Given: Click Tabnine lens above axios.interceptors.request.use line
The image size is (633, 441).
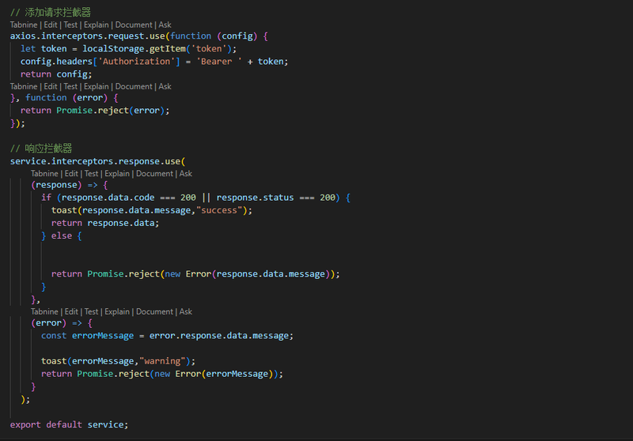Looking at the screenshot, I should click(24, 25).
